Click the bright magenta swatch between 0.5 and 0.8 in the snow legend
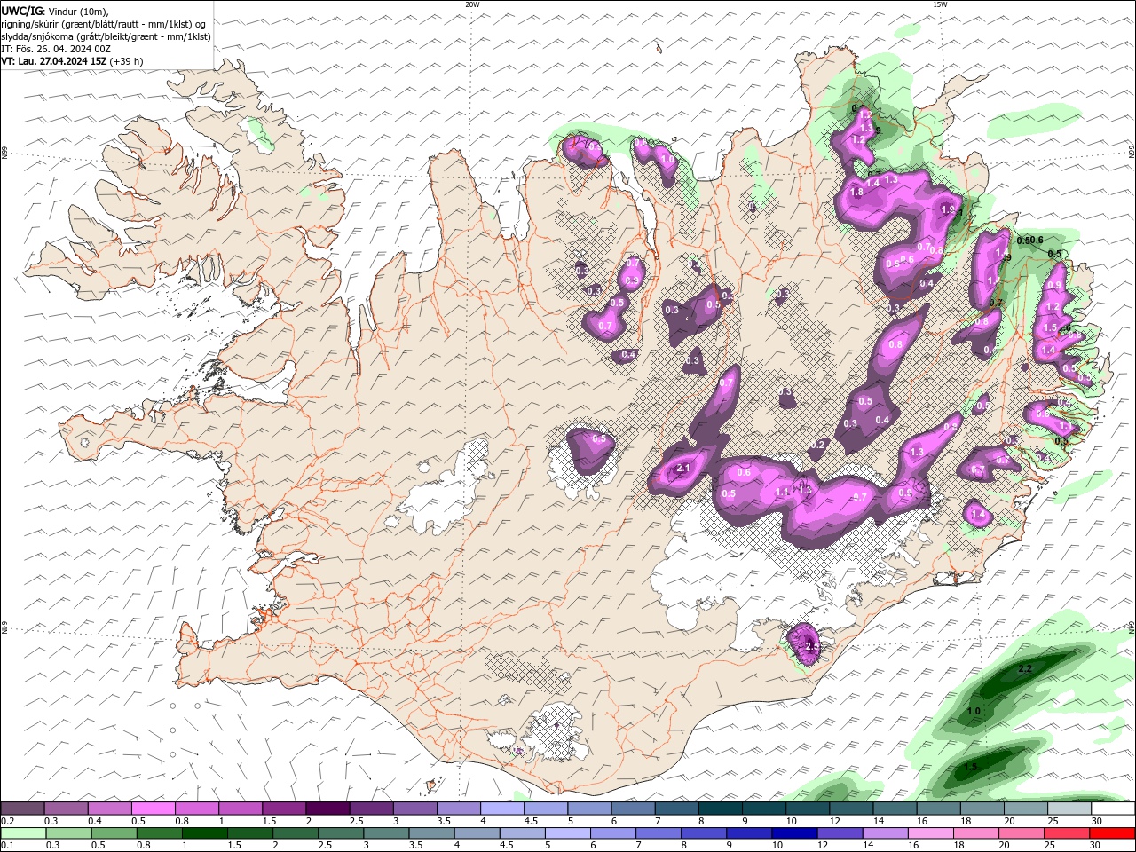Image resolution: width=1136 pixels, height=852 pixels. click(x=153, y=809)
